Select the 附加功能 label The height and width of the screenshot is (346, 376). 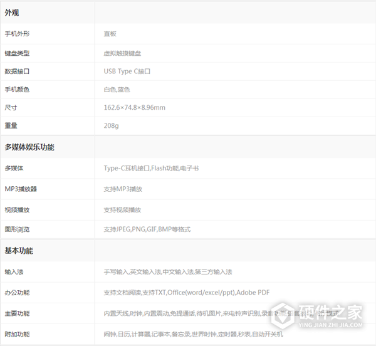tap(17, 334)
